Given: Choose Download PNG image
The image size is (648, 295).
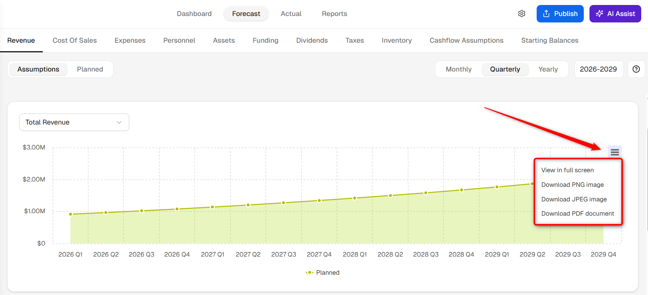Looking at the screenshot, I should click(572, 185).
